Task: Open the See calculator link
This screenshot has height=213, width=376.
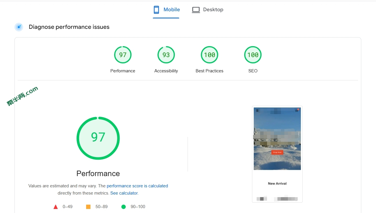Action: pyautogui.click(x=124, y=193)
